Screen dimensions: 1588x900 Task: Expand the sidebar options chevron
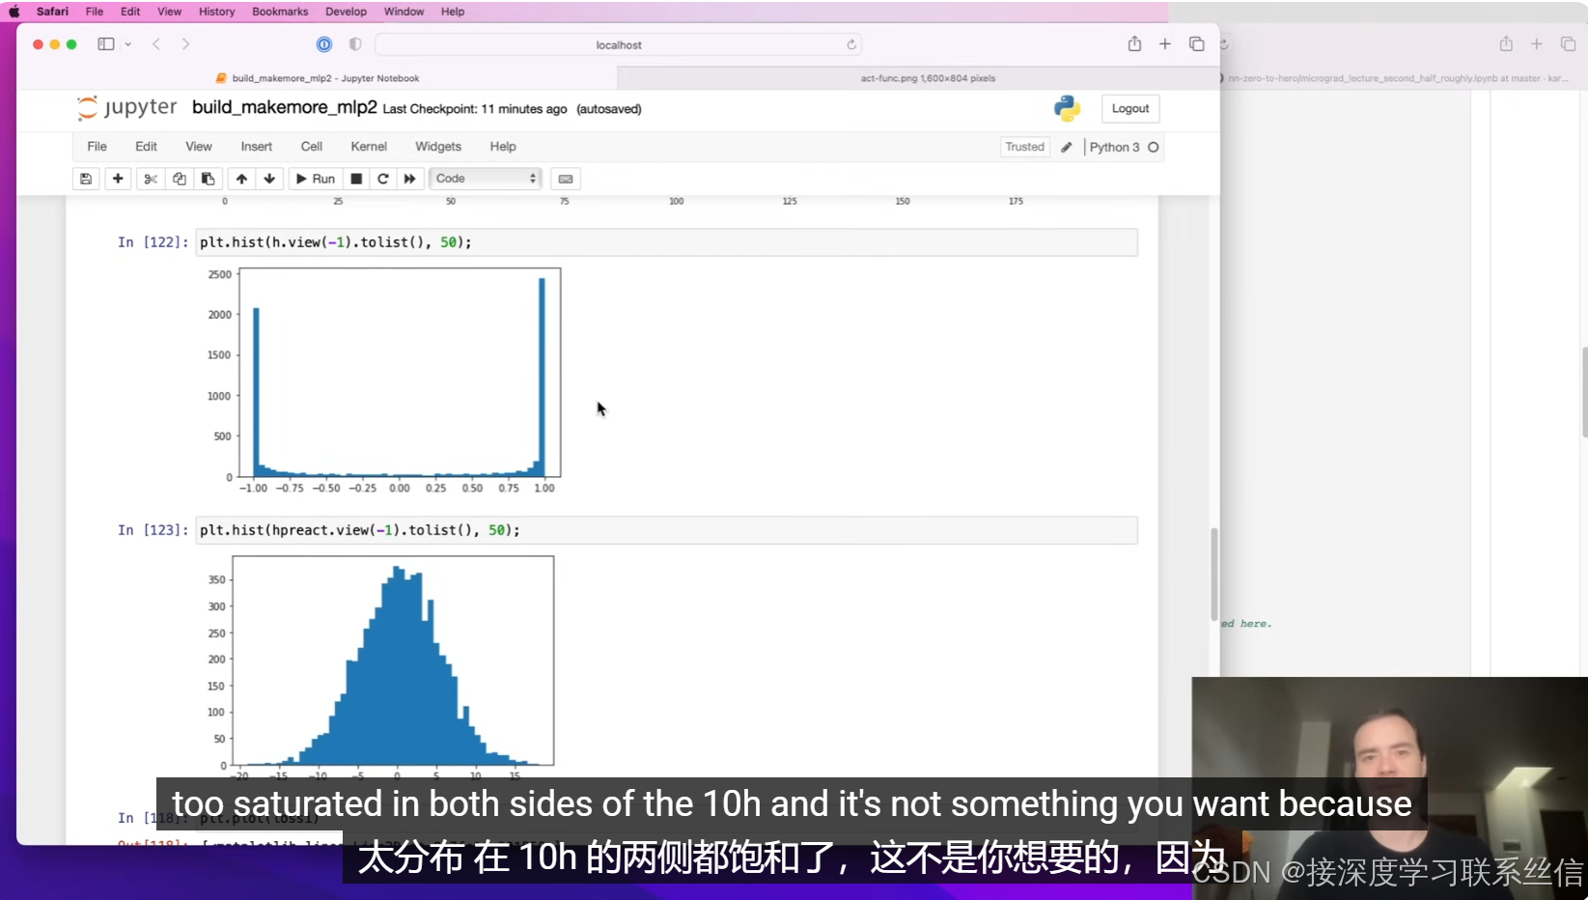pos(128,44)
